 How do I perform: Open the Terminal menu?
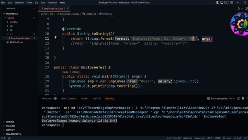pos(53,3)
